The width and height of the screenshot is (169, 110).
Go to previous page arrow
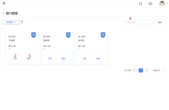135,70
